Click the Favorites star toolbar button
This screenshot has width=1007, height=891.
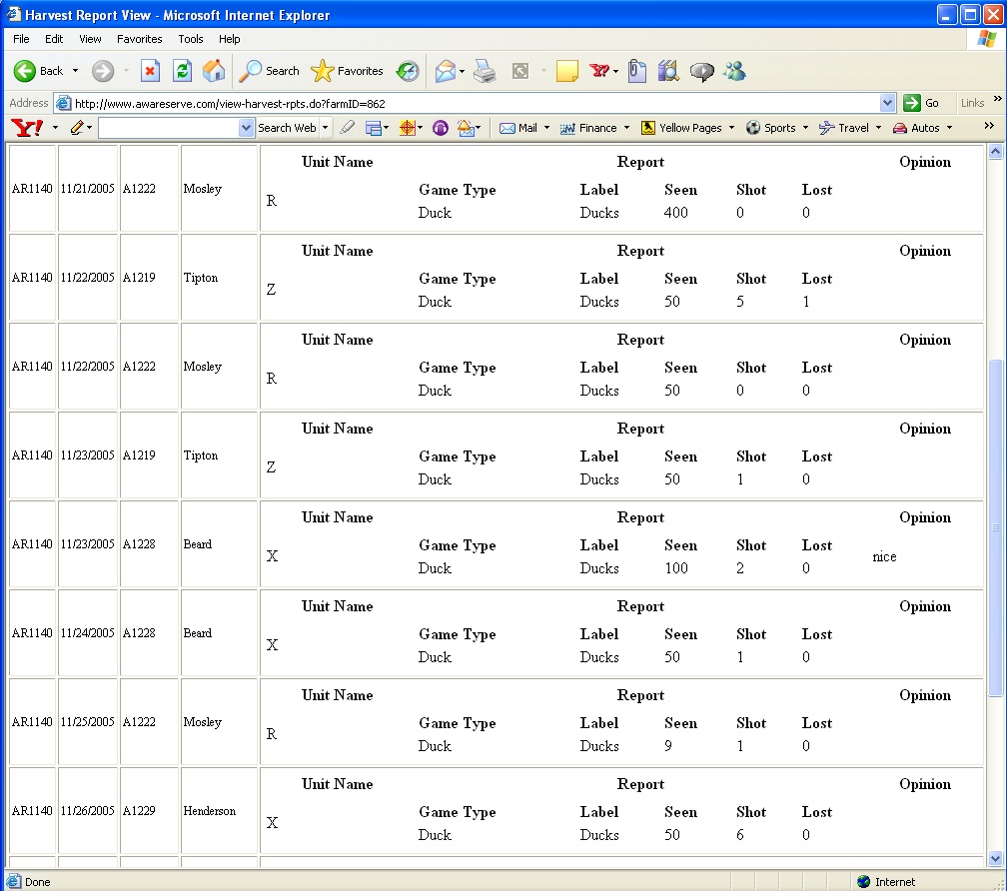[348, 71]
